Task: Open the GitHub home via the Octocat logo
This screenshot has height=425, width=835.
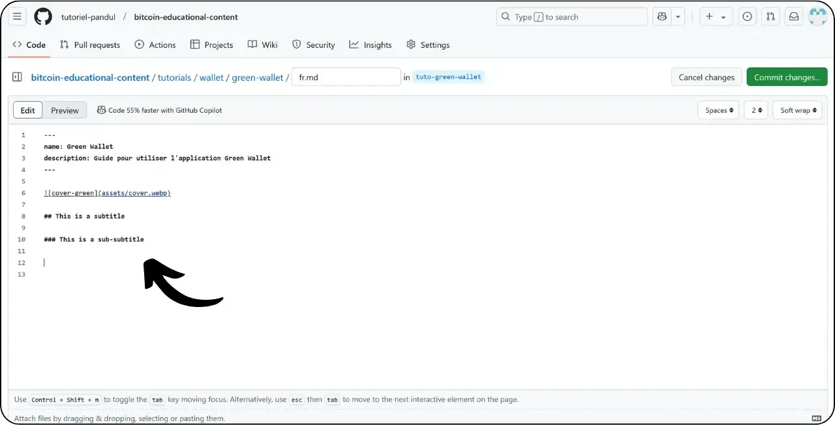Action: 43,16
